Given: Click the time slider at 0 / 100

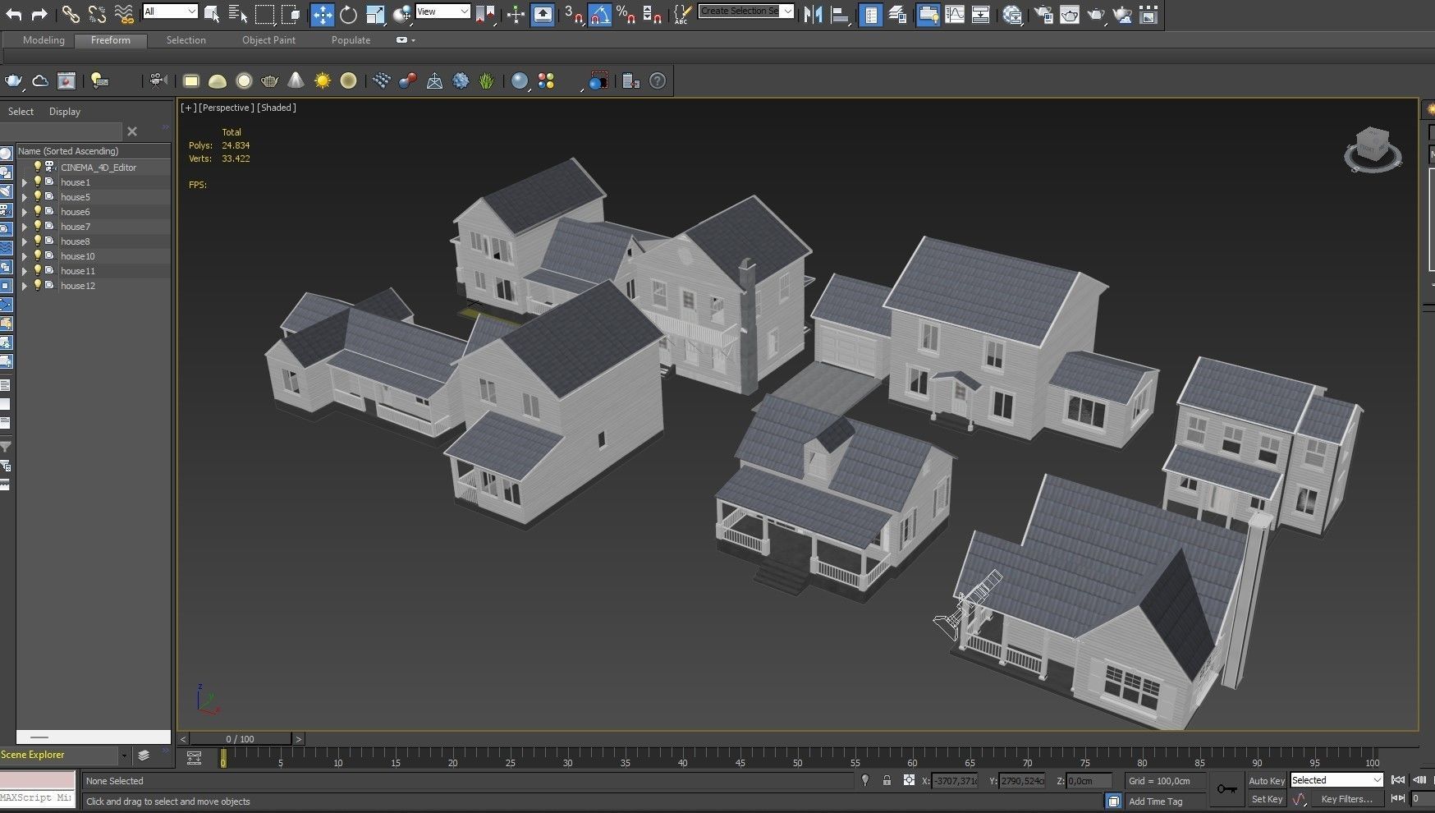Looking at the screenshot, I should click(241, 739).
